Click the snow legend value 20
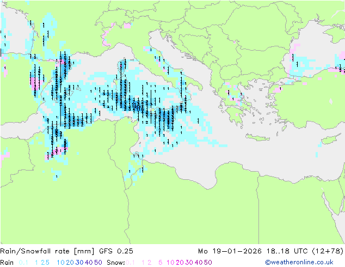The image size is (345, 267). coord(180,263)
